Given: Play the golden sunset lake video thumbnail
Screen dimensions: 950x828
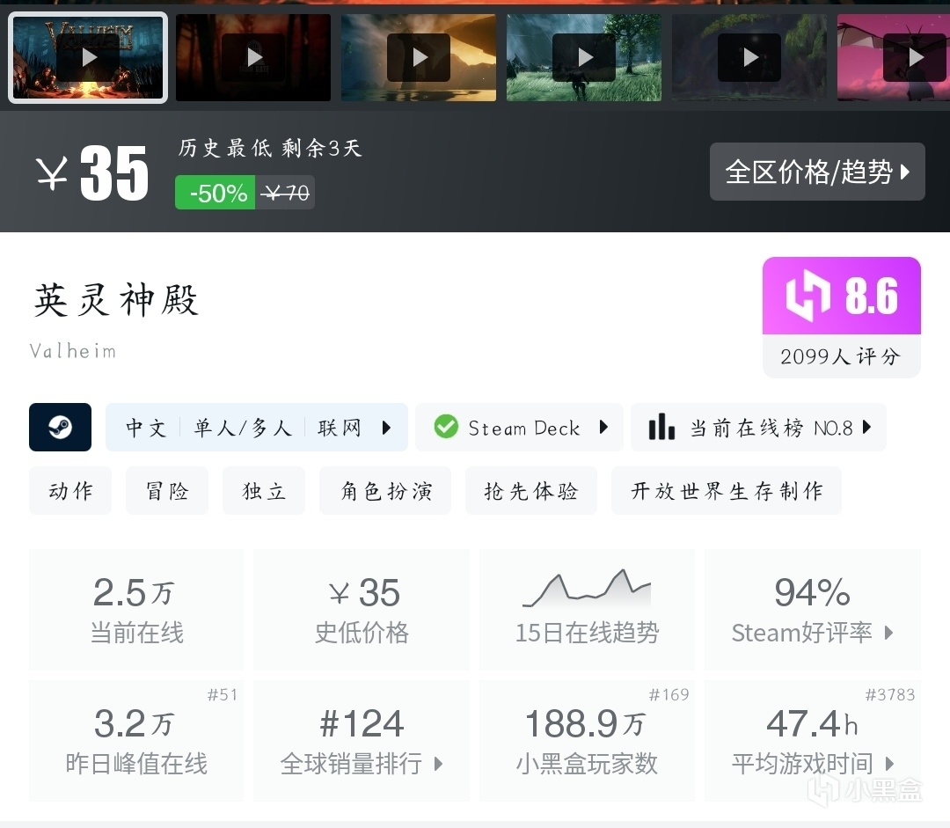Looking at the screenshot, I should coord(419,57).
